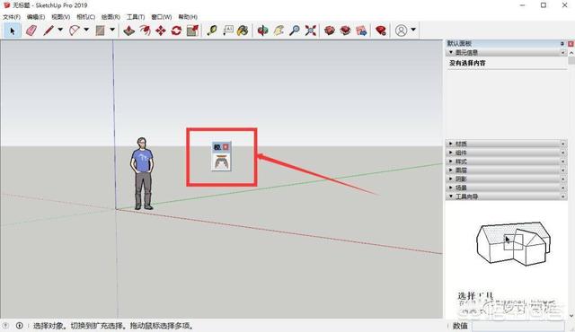Image resolution: width=575 pixels, height=332 pixels.
Task: Select the Tape Measure tool
Action: tap(212, 31)
